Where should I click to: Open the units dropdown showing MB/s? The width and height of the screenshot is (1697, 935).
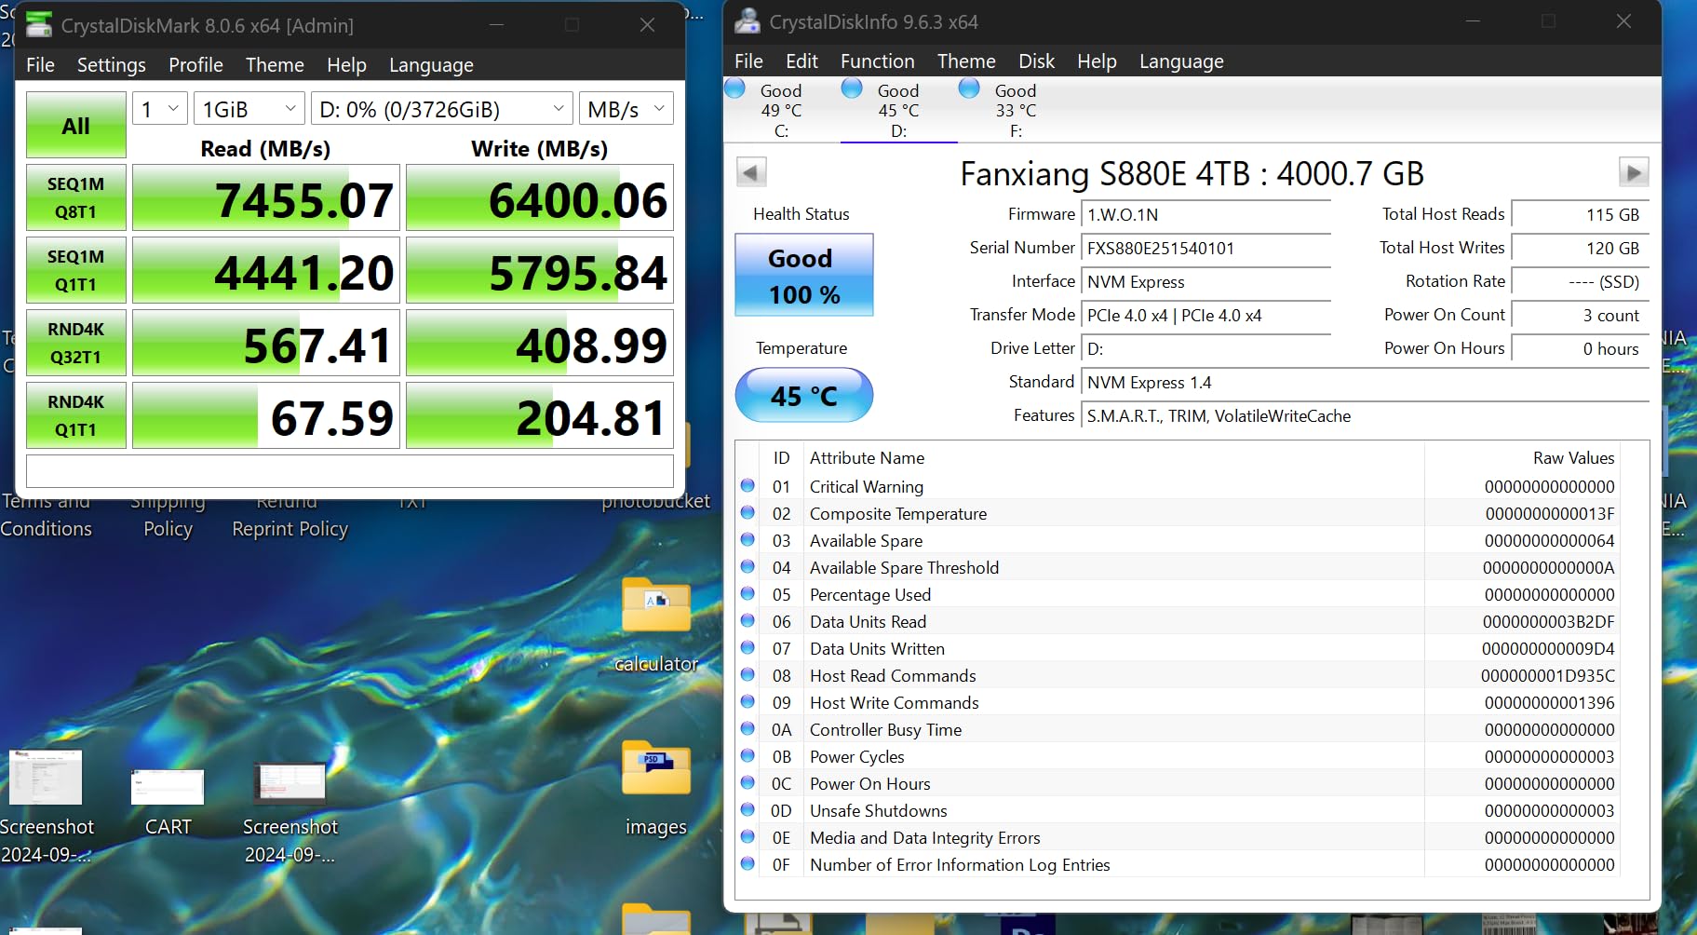click(x=625, y=108)
